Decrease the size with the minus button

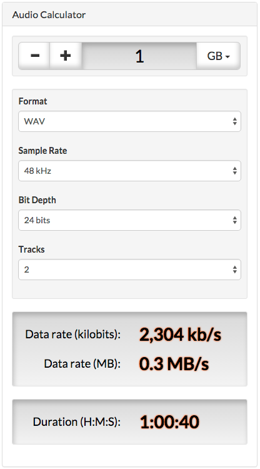pyautogui.click(x=34, y=56)
